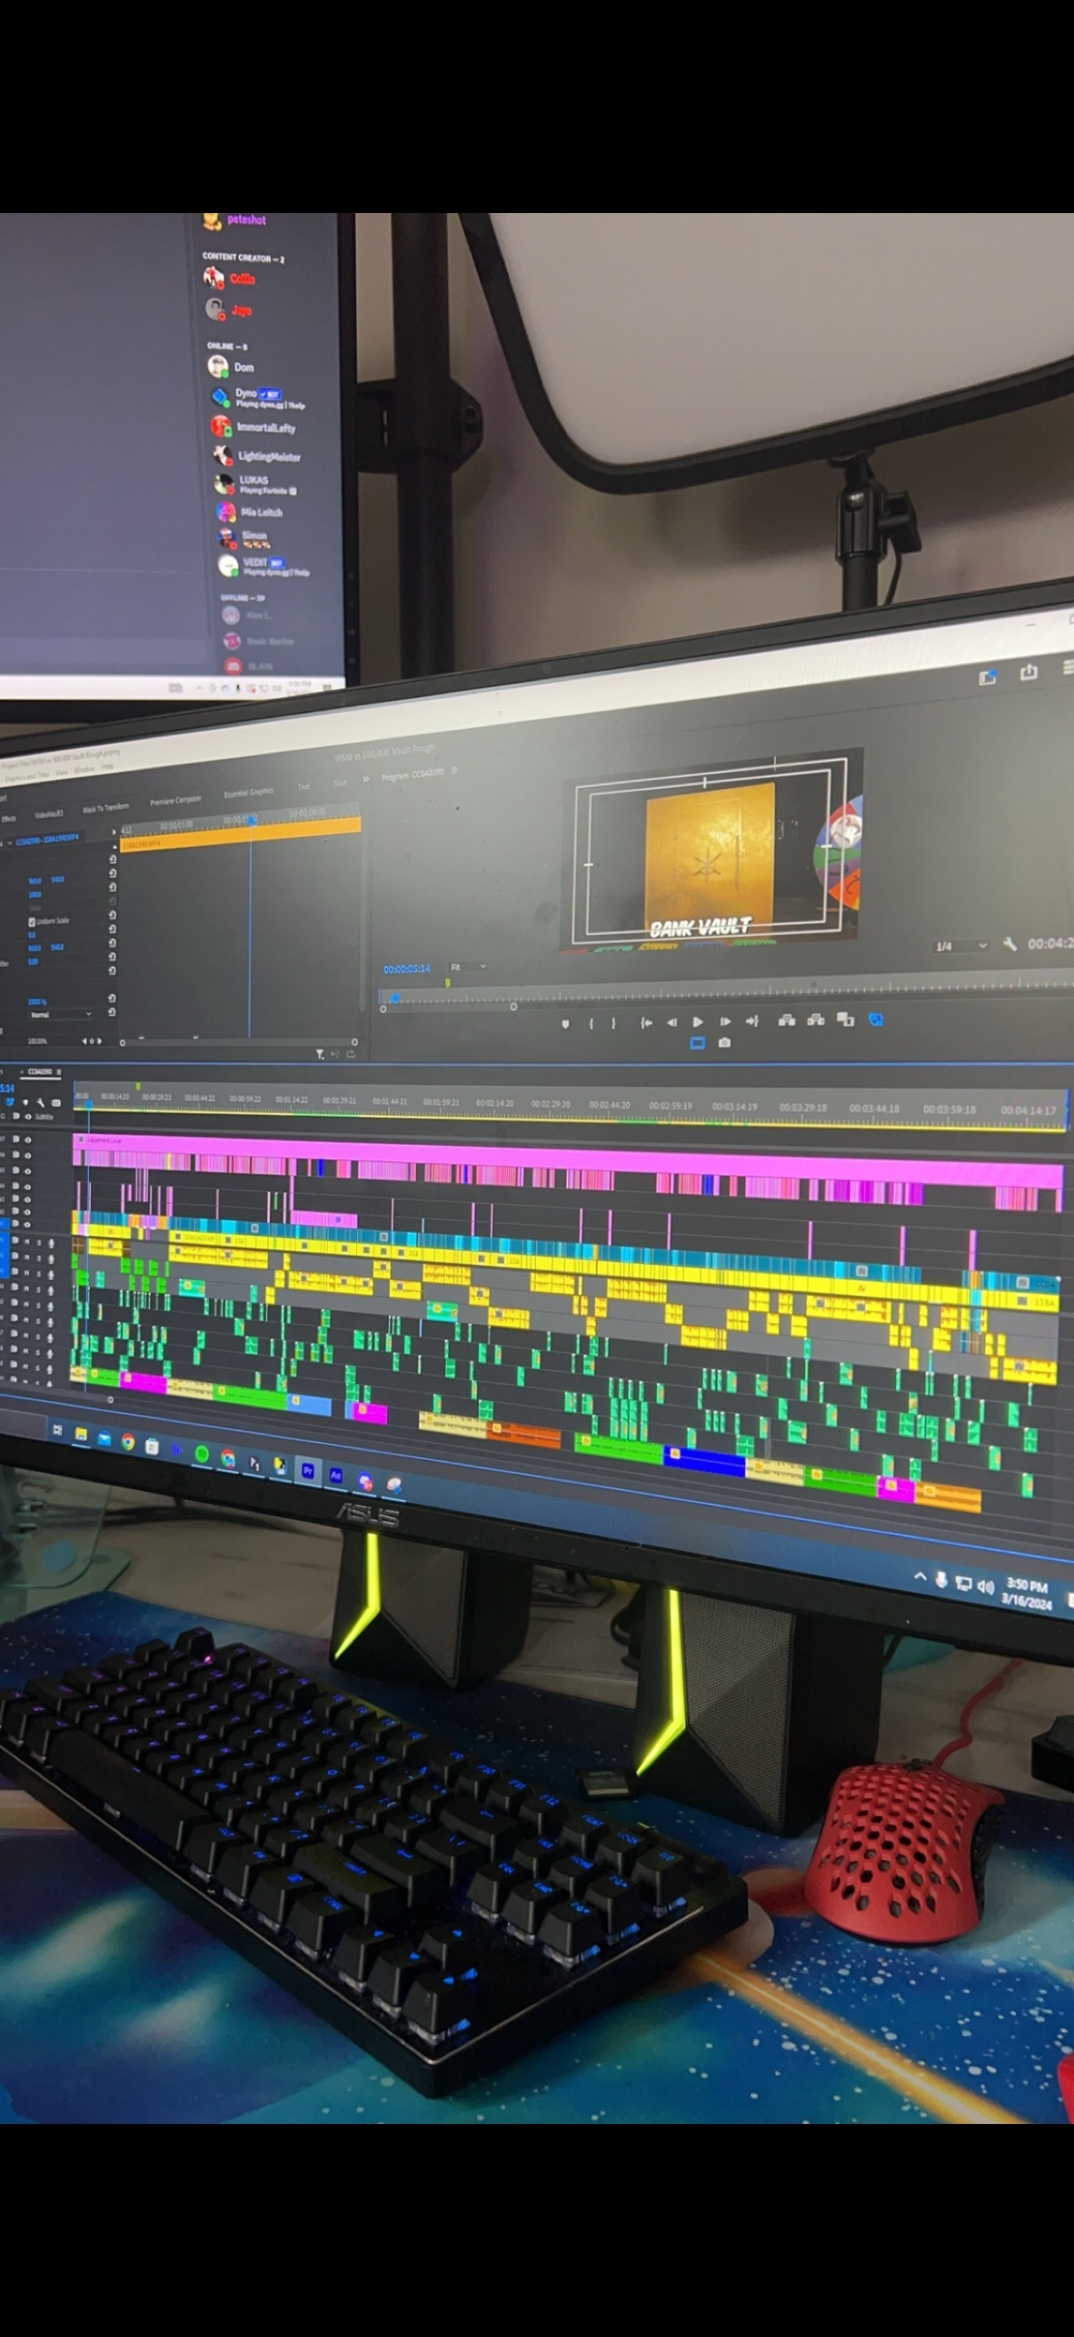The width and height of the screenshot is (1074, 2337).
Task: Open Spotify from the Windows taskbar
Action: (202, 1455)
